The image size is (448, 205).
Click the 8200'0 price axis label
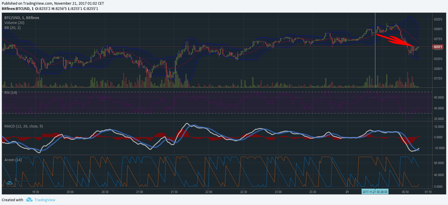438,69
